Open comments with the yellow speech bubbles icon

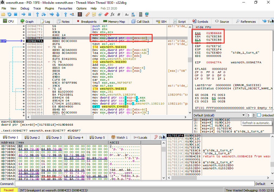(x=94, y=14)
